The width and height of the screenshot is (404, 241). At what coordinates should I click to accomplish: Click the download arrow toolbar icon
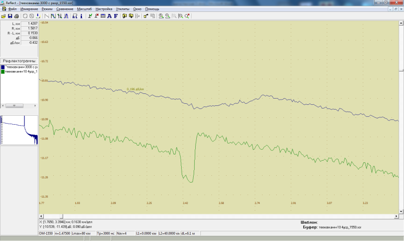click(x=38, y=16)
